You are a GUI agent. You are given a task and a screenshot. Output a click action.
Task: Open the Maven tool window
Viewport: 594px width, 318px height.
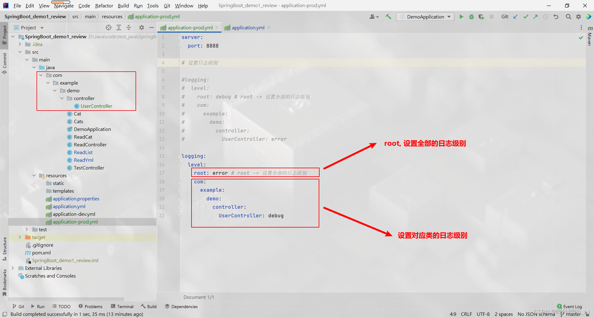click(590, 36)
